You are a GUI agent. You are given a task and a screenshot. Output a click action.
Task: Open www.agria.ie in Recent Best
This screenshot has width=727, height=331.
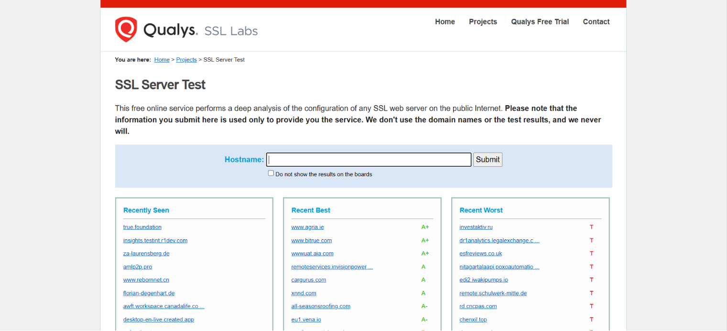pyautogui.click(x=307, y=227)
